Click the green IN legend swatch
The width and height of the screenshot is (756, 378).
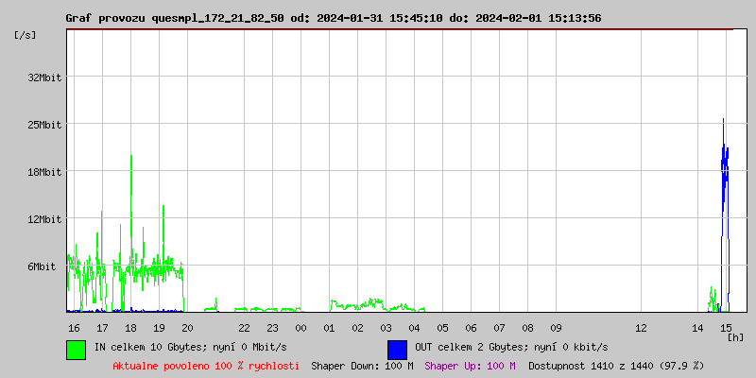pos(77,350)
